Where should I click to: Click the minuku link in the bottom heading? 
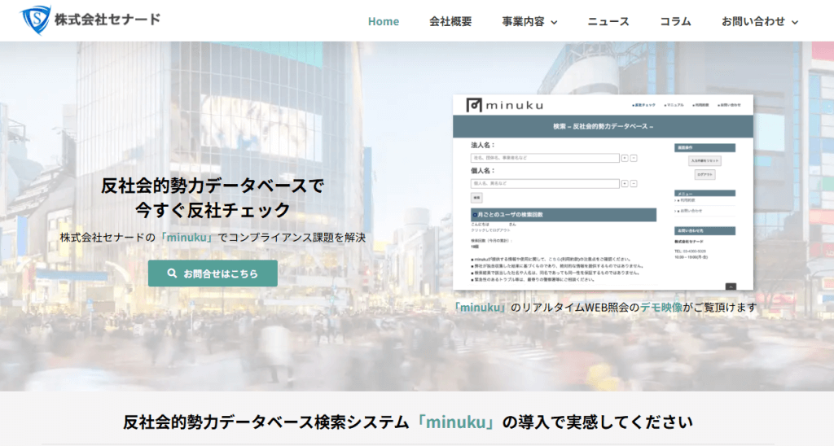pyautogui.click(x=454, y=422)
